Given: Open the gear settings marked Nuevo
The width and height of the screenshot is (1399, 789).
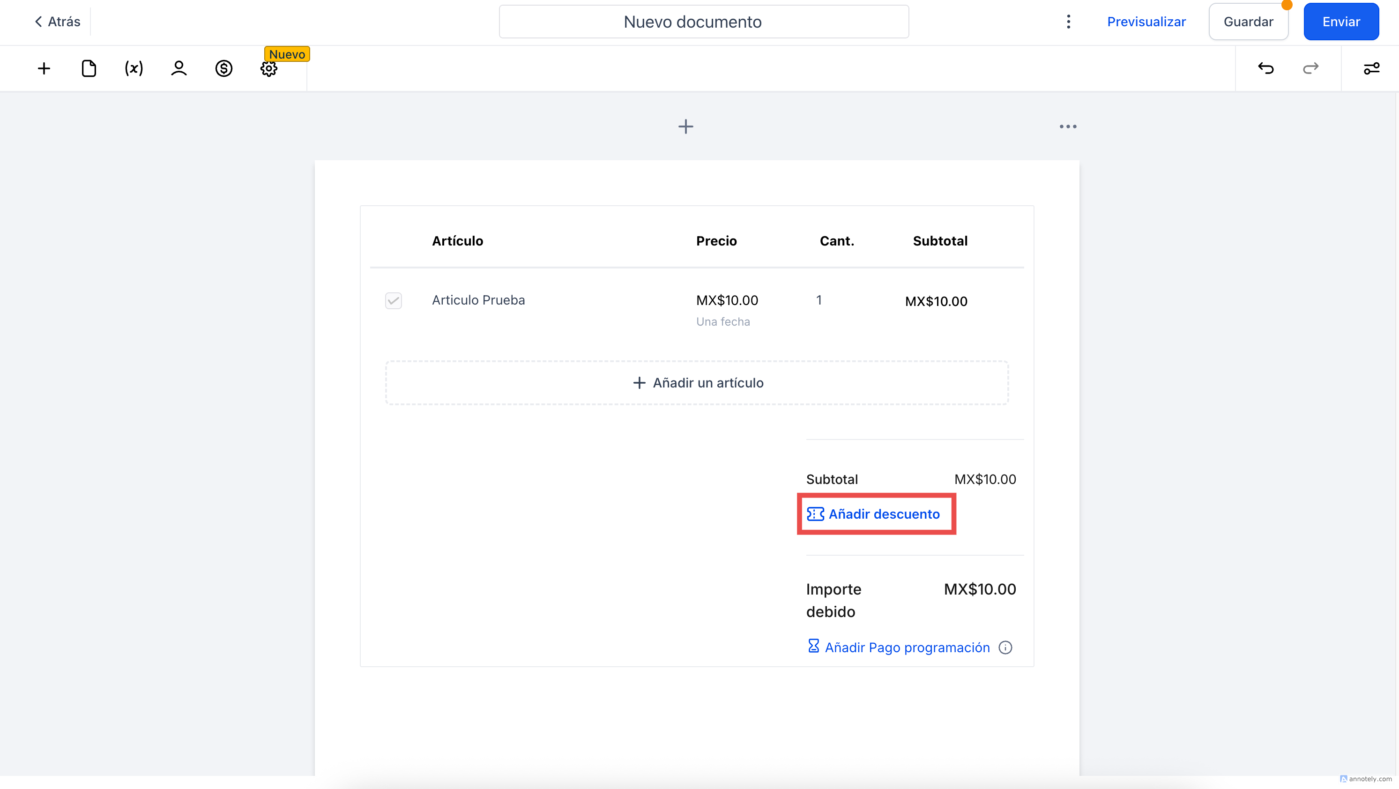Looking at the screenshot, I should coord(269,68).
